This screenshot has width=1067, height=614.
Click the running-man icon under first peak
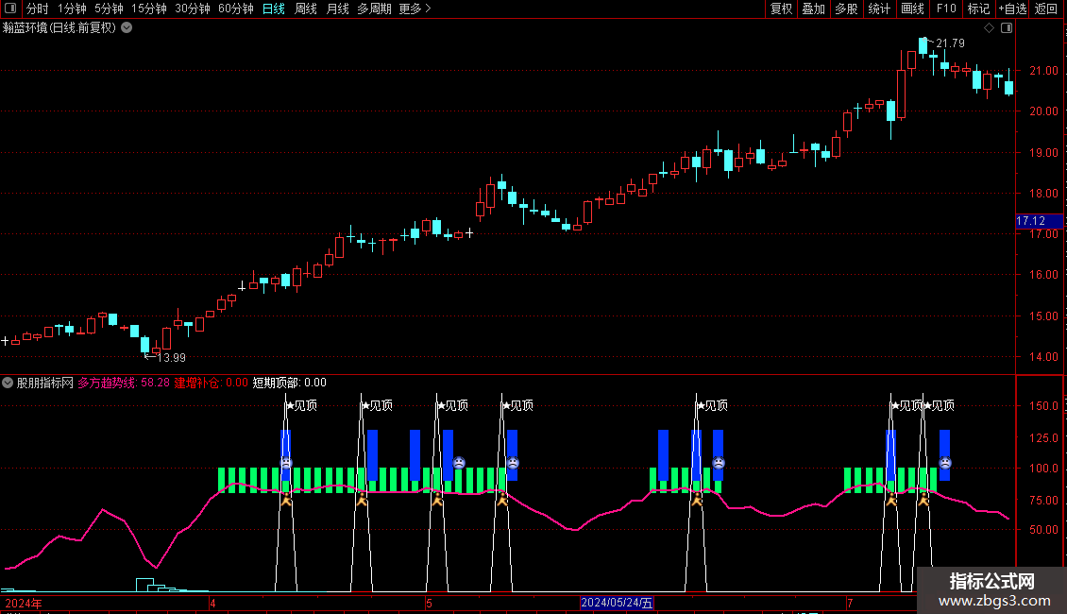(286, 501)
